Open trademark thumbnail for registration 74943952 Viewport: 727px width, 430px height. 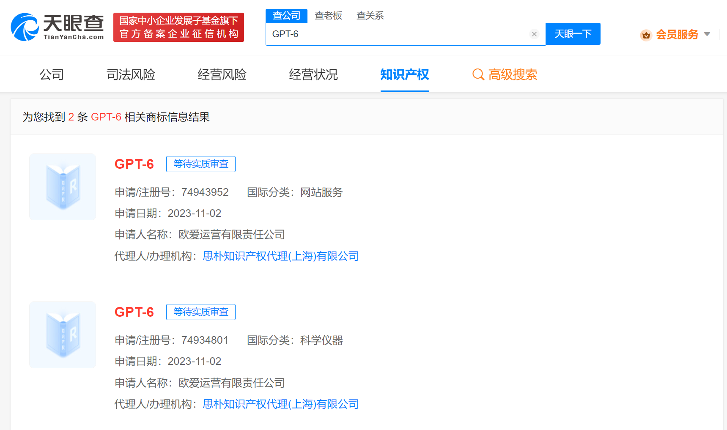point(63,187)
